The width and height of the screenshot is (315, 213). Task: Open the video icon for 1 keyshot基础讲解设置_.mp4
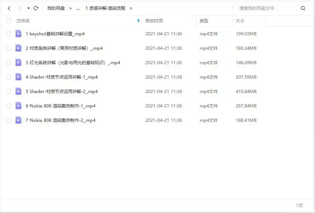(x=18, y=34)
